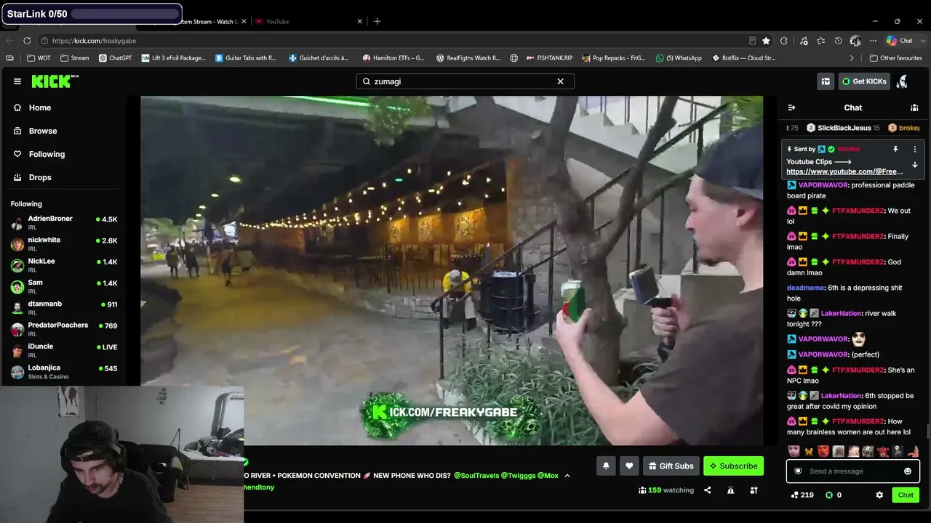Click VAPORWAVOR username on paddle board message

(x=823, y=185)
